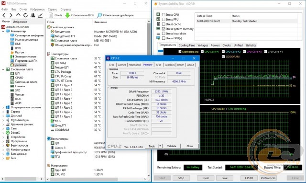Click the Close button in CPU-Z
306x183 pixels.
tap(189, 146)
